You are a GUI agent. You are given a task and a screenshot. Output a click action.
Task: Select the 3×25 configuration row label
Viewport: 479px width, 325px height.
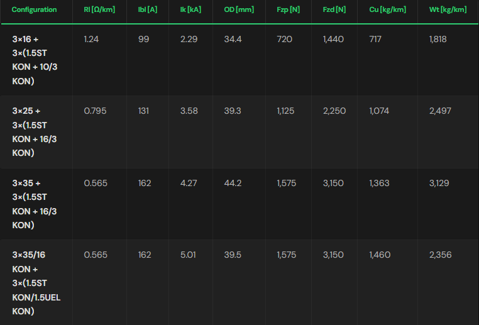tap(35, 132)
